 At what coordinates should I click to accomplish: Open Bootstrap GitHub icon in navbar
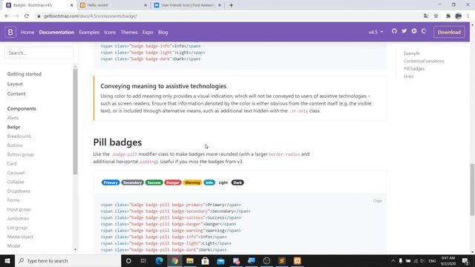(394, 31)
